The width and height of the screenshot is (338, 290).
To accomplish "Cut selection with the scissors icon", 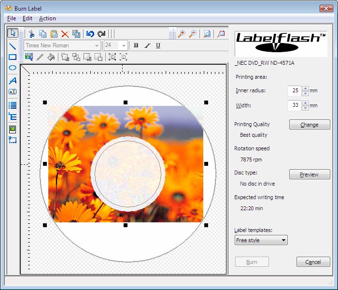I will [31, 34].
